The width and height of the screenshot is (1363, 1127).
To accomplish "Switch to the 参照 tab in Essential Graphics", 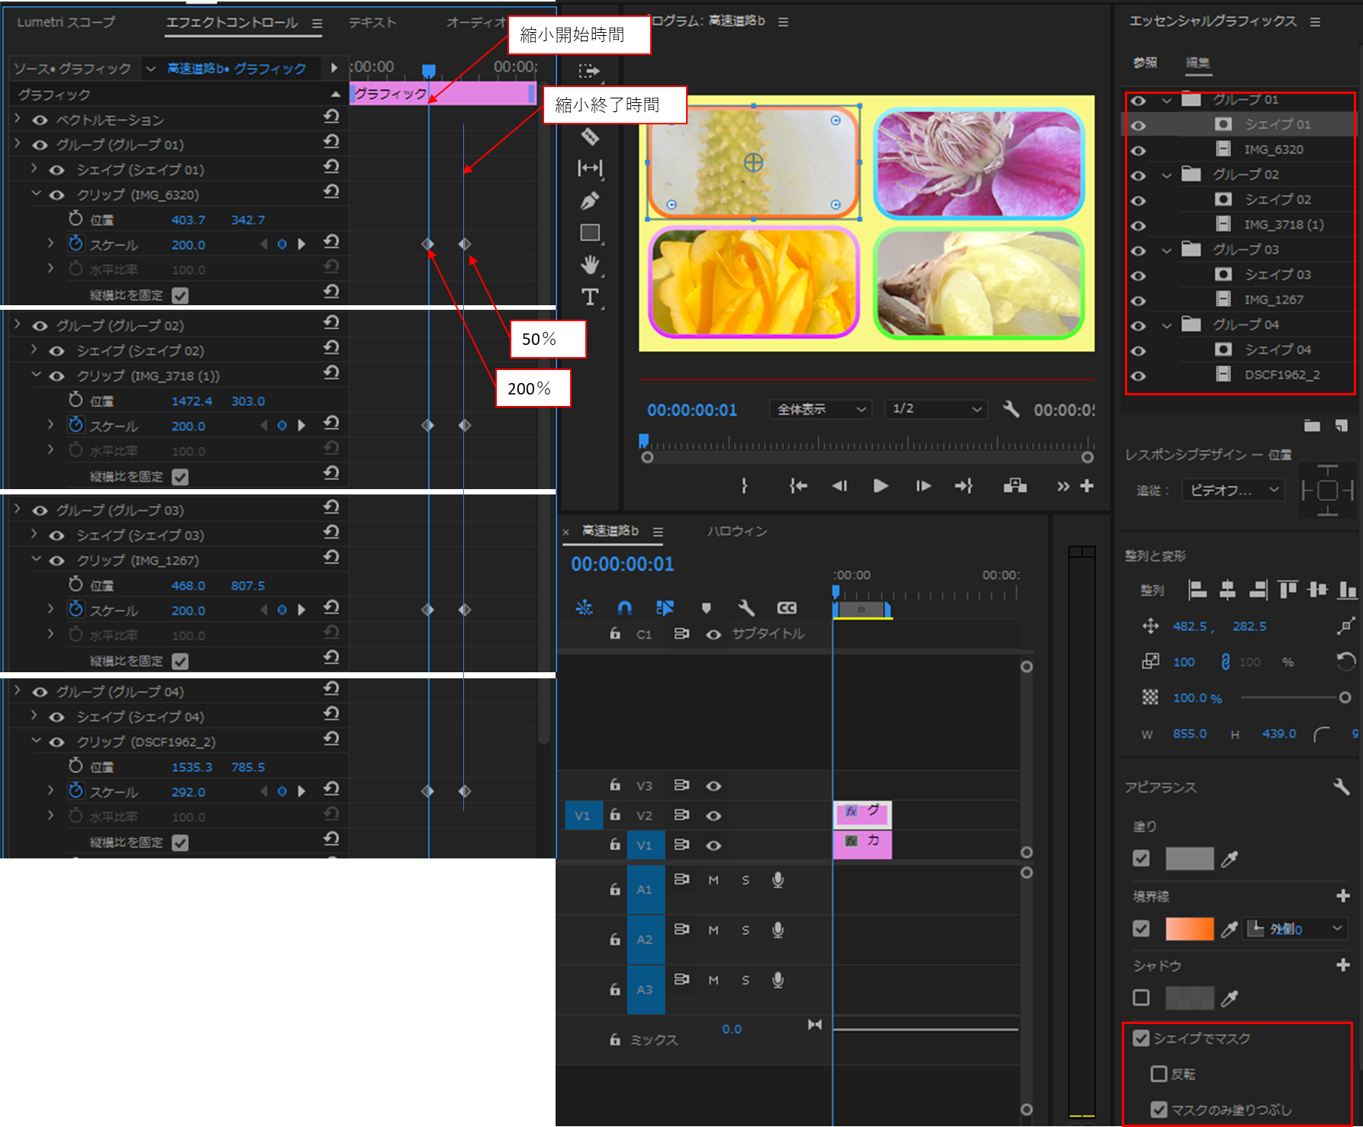I will 1146,63.
